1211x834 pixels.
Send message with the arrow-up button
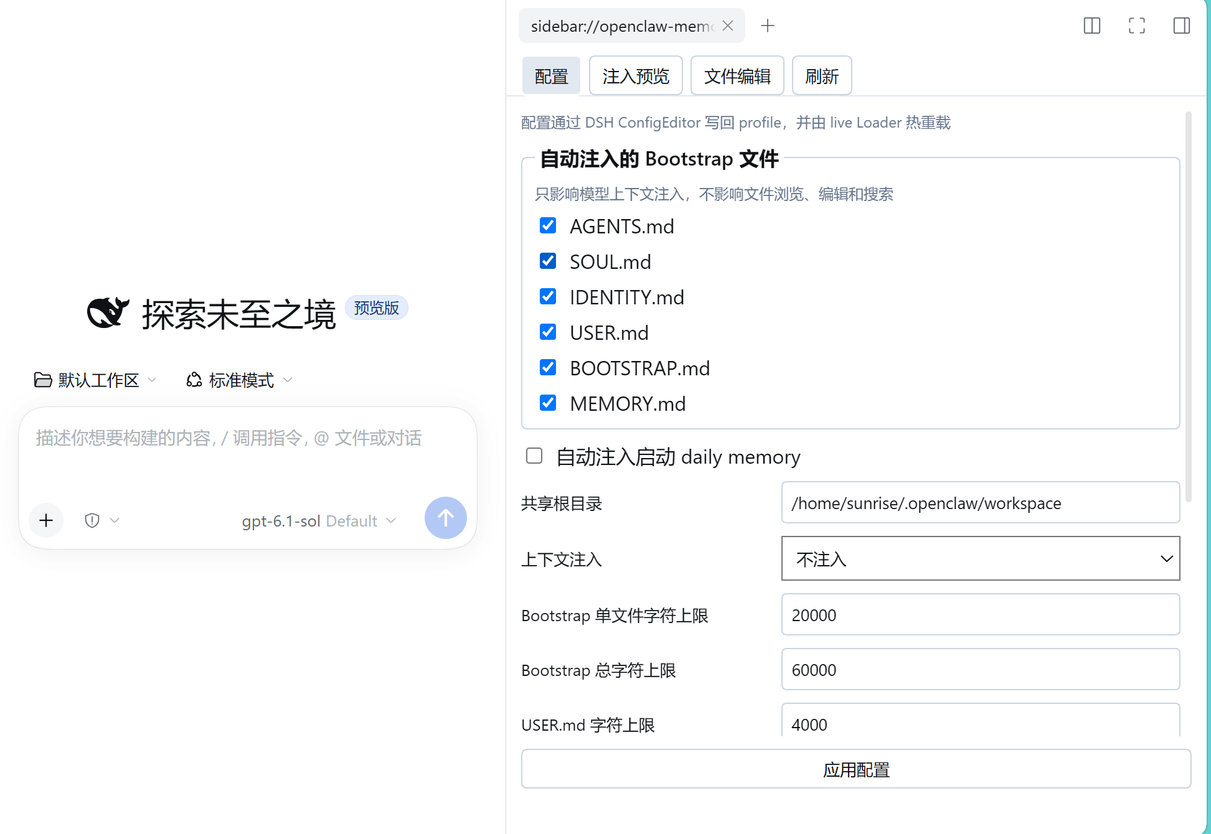[446, 518]
